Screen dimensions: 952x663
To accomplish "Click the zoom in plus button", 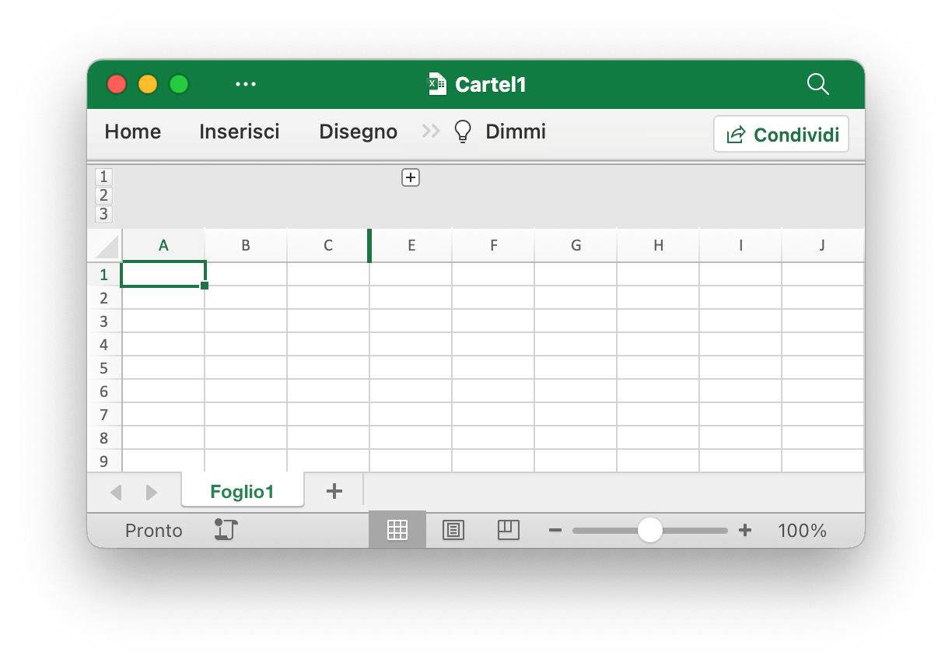I will click(745, 531).
